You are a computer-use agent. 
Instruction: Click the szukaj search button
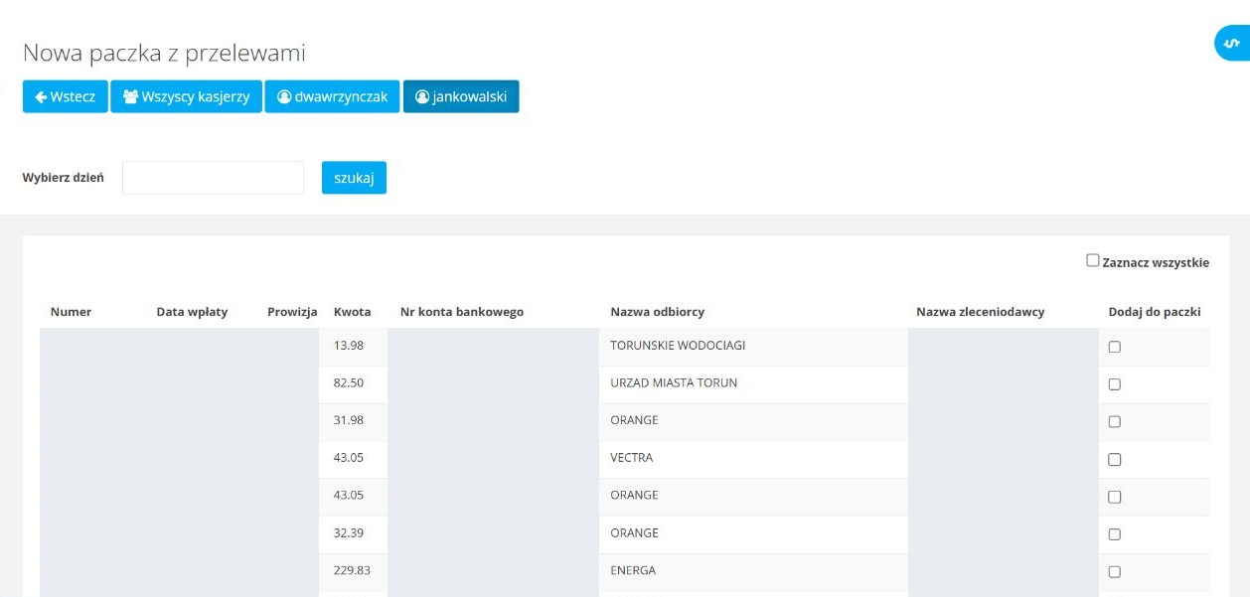(354, 178)
